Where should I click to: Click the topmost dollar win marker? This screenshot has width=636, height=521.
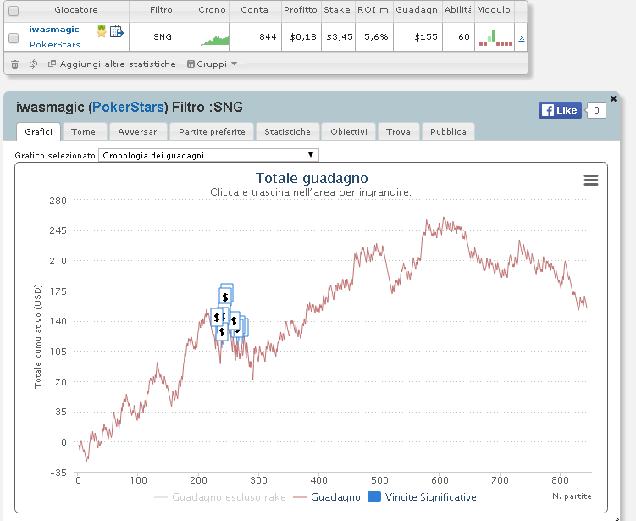pyautogui.click(x=226, y=295)
